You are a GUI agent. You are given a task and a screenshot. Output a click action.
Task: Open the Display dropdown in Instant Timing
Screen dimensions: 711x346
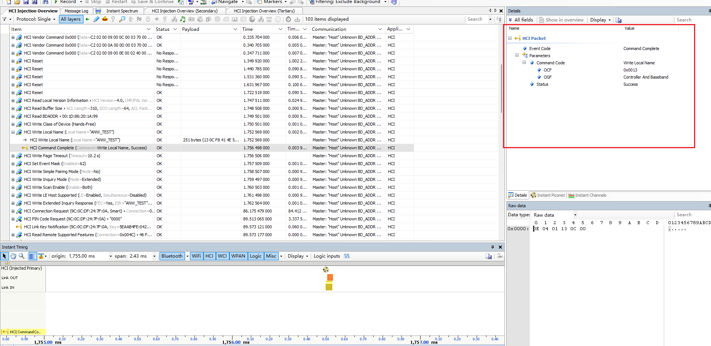pyautogui.click(x=298, y=256)
